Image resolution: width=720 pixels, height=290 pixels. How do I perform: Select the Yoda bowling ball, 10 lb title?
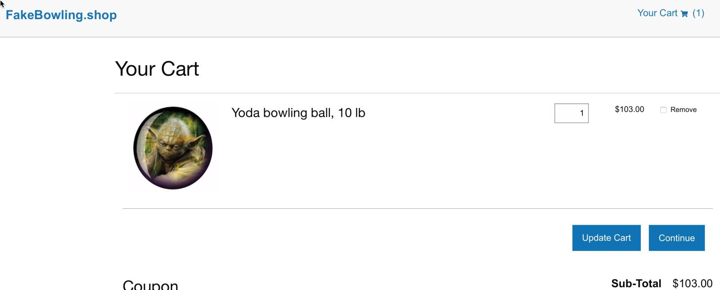[298, 113]
